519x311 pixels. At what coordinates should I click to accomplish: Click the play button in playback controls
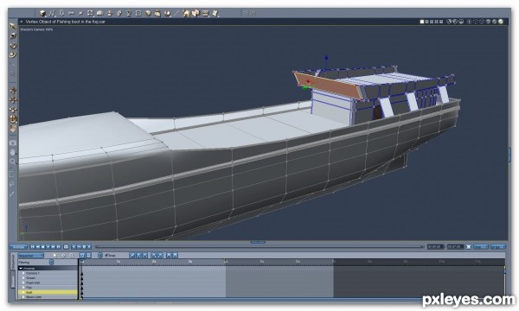click(48, 246)
